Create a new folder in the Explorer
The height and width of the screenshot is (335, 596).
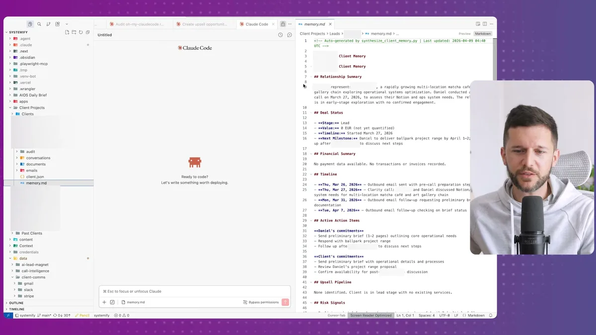(74, 32)
